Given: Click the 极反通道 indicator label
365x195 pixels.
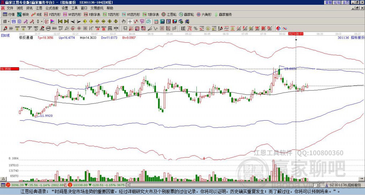Looking at the screenshot, I should 26,37.
